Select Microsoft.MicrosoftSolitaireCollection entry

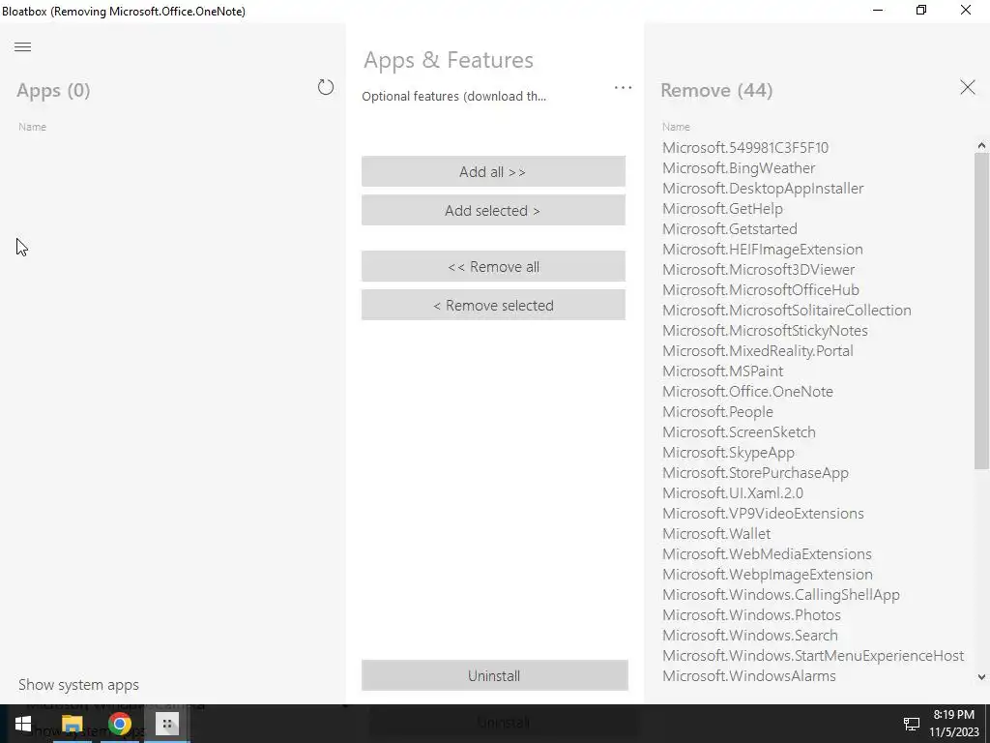(x=787, y=311)
